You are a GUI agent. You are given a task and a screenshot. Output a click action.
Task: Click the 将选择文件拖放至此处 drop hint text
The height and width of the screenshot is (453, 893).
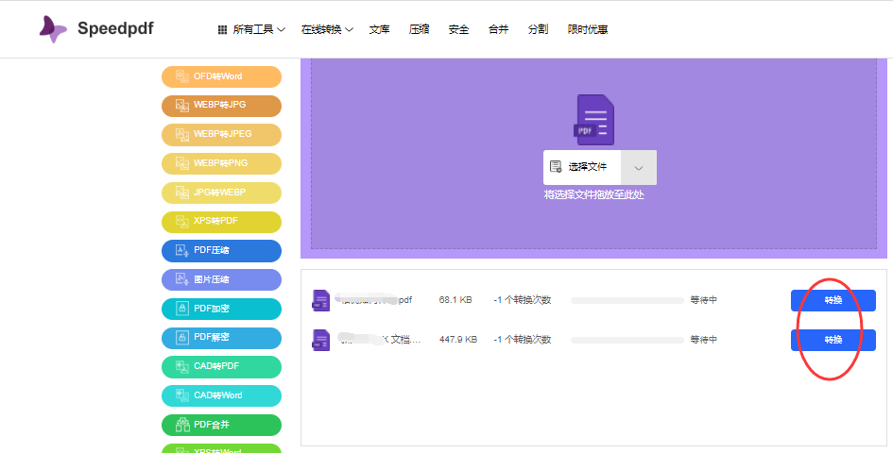(x=594, y=195)
